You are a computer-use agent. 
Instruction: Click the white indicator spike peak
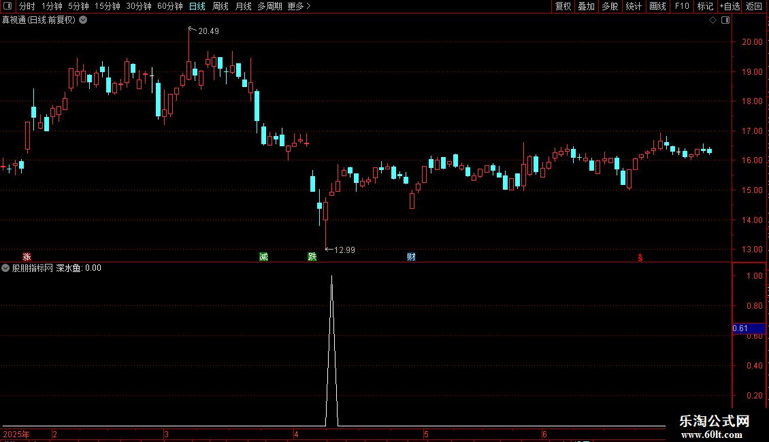[332, 277]
